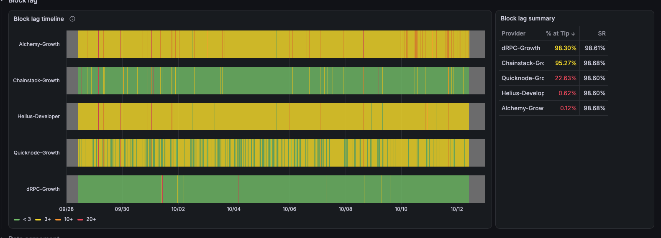Screen dimensions: 661x238
Task: Click the 0.62% at Tip value
Action: pos(567,93)
